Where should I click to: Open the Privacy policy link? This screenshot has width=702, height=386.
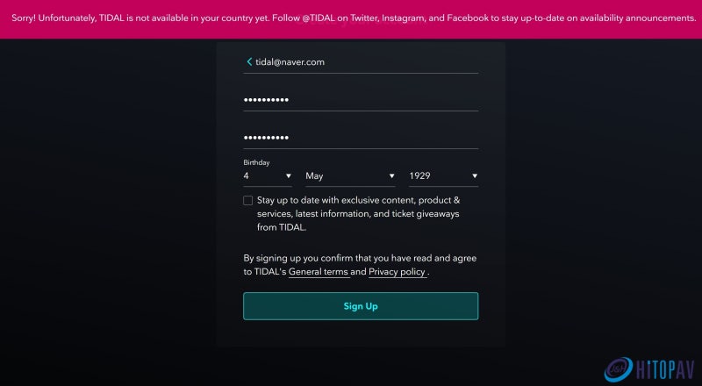(397, 272)
